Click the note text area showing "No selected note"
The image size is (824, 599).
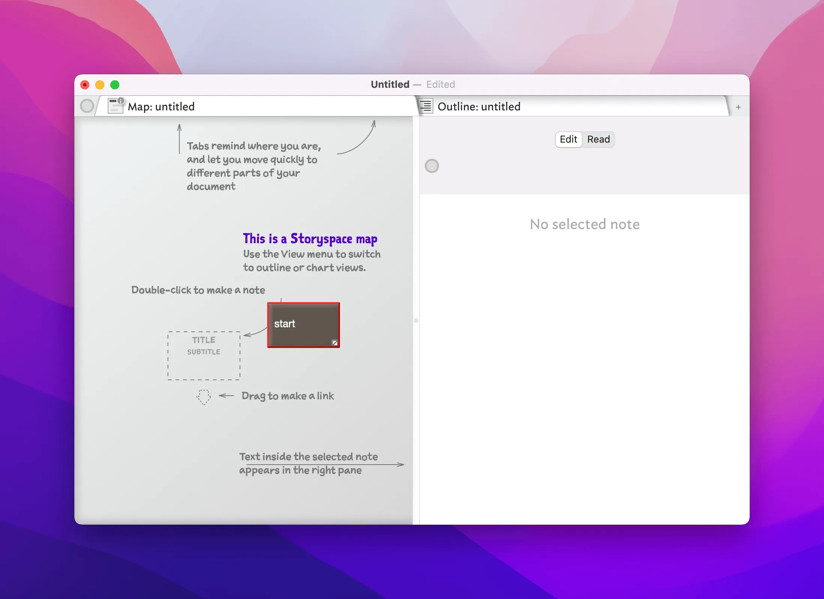pos(584,224)
